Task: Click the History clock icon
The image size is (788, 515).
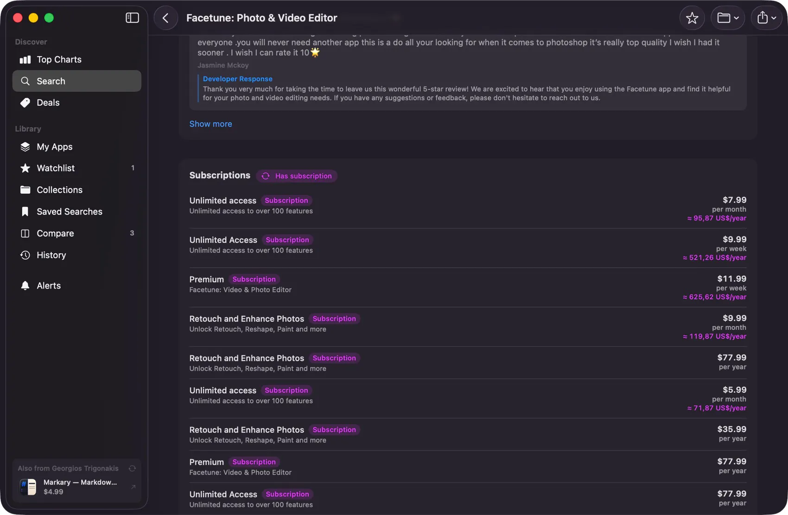Action: (25, 255)
